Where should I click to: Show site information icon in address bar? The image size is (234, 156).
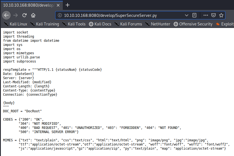(60, 15)
